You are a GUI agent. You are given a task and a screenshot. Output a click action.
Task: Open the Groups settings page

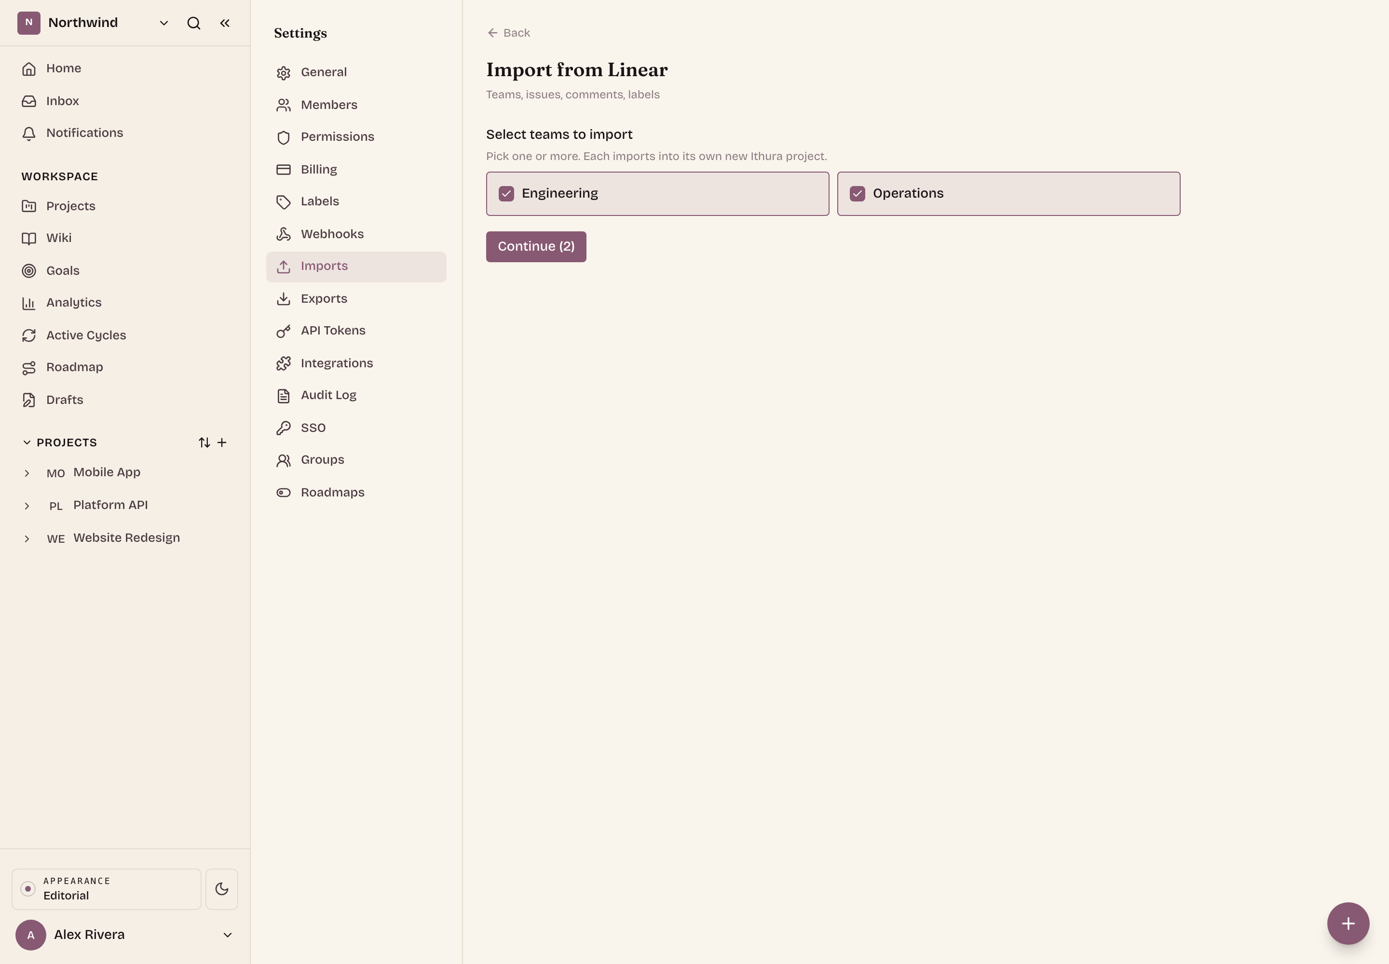[x=356, y=460]
